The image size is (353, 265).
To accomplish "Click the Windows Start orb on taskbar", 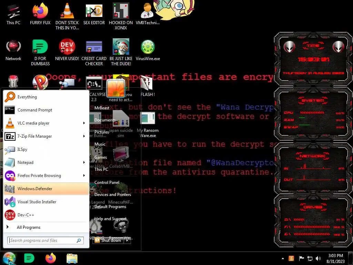I will [x=9, y=258].
